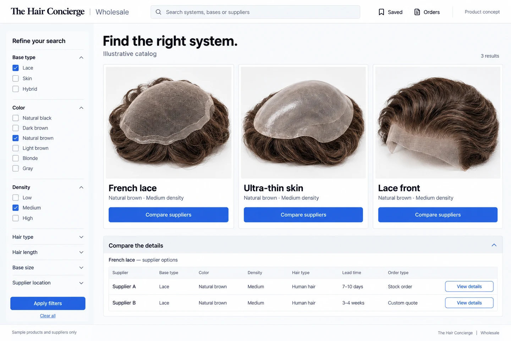Collapse the Base type filter section
511x341 pixels.
pos(81,58)
